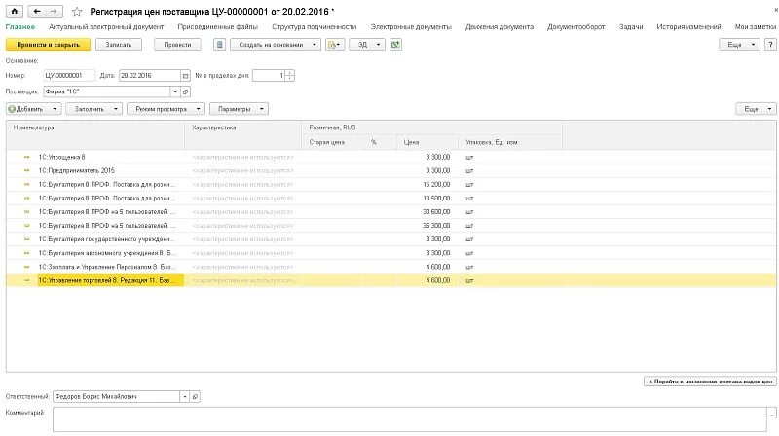Click the Записать button
This screenshot has height=436, width=779.
point(118,45)
